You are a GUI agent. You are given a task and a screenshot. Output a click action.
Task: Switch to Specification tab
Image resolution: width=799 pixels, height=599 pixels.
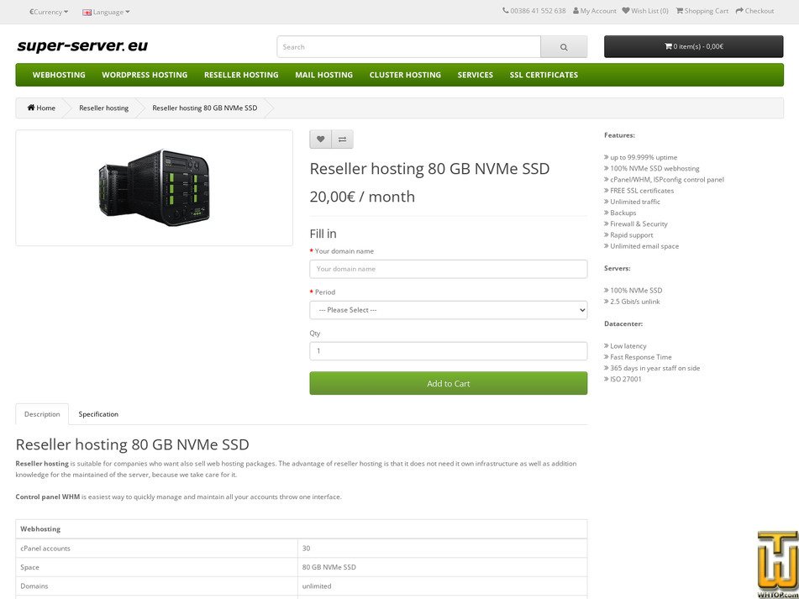click(98, 414)
